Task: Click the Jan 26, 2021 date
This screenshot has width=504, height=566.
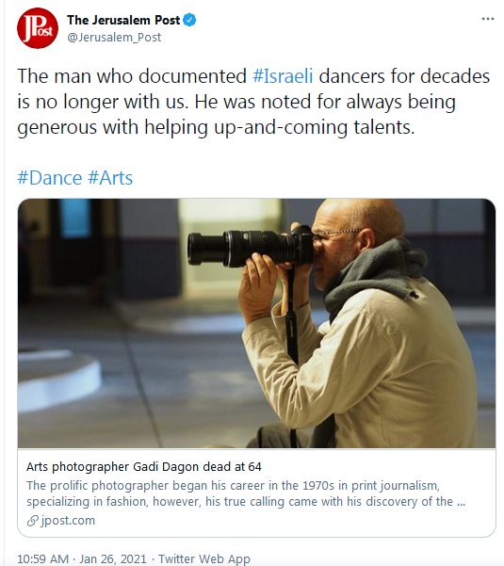Action: 113,558
